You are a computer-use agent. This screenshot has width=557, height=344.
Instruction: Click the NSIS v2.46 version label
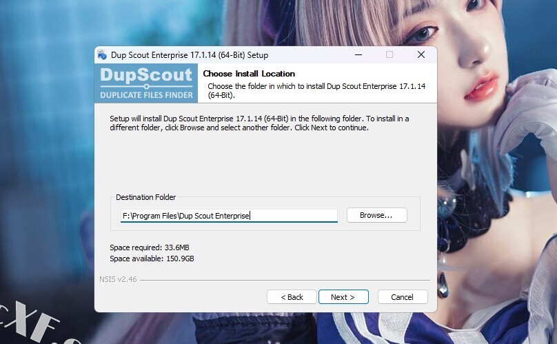pos(118,279)
